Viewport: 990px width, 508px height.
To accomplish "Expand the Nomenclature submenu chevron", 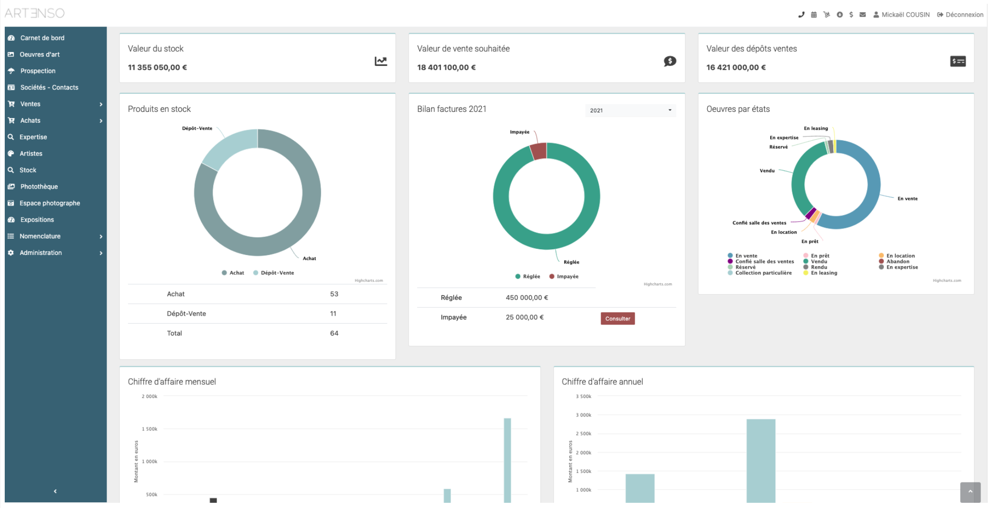I will click(x=101, y=236).
